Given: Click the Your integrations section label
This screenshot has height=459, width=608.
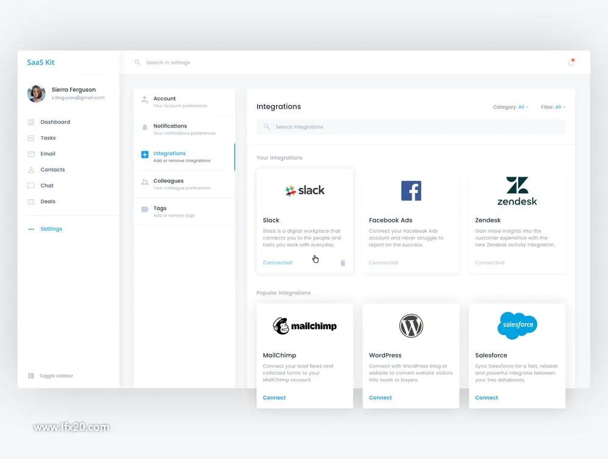Looking at the screenshot, I should [x=279, y=158].
